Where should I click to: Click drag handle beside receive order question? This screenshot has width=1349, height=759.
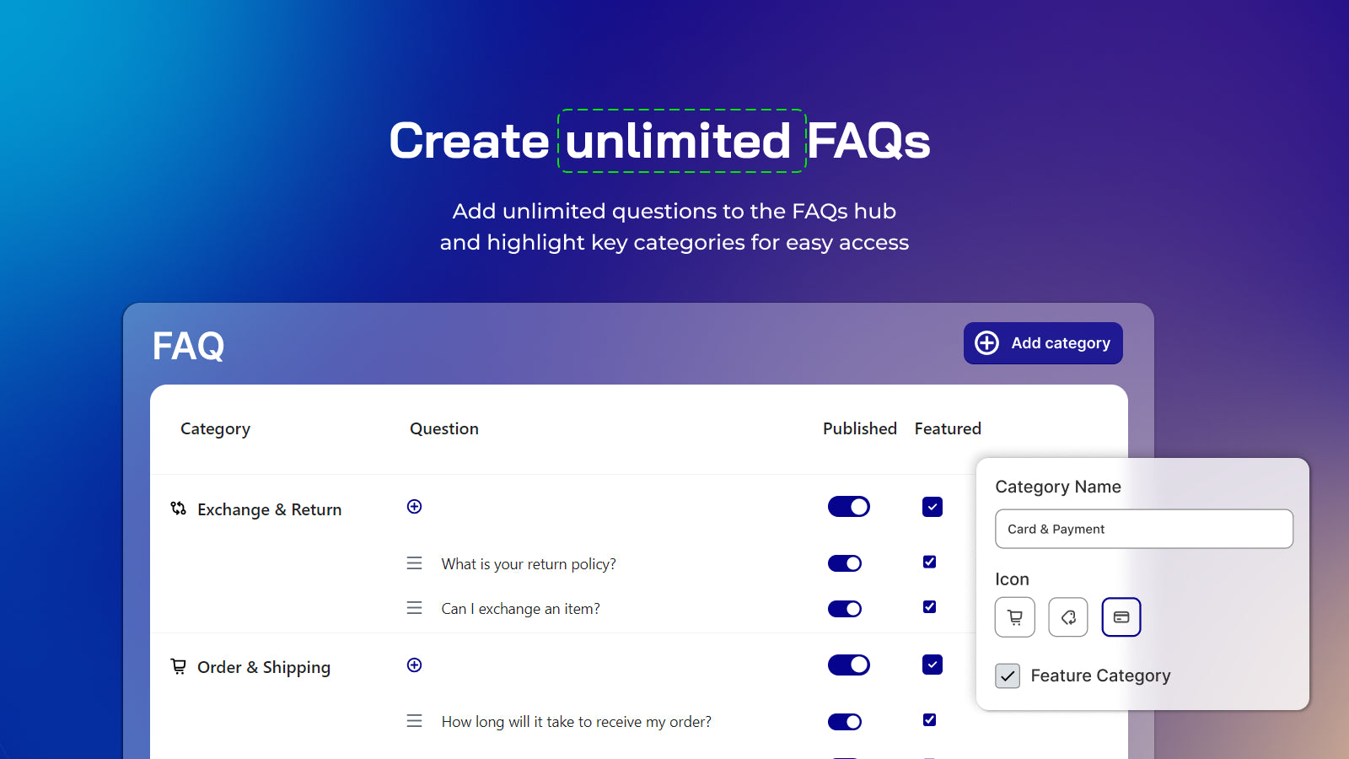coord(414,721)
